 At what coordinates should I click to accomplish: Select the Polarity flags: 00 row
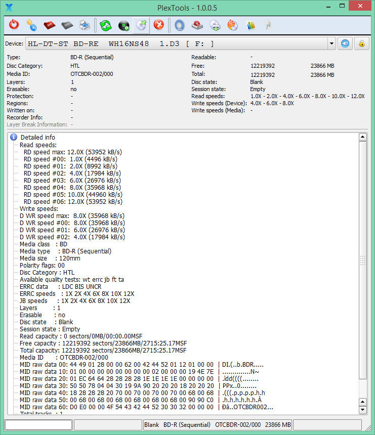coord(42,266)
